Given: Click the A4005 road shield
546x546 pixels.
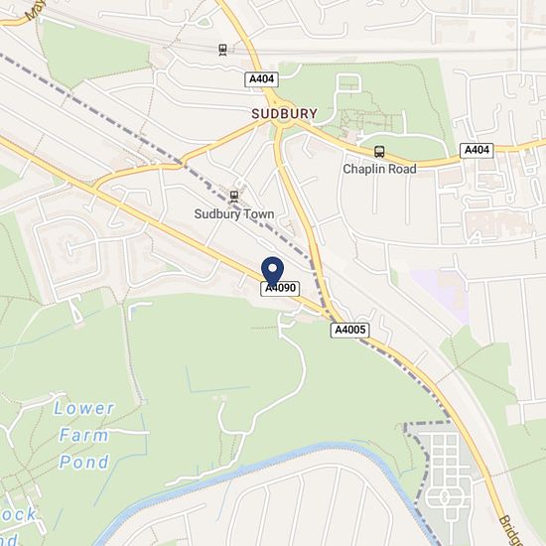Looking at the screenshot, I should [350, 330].
